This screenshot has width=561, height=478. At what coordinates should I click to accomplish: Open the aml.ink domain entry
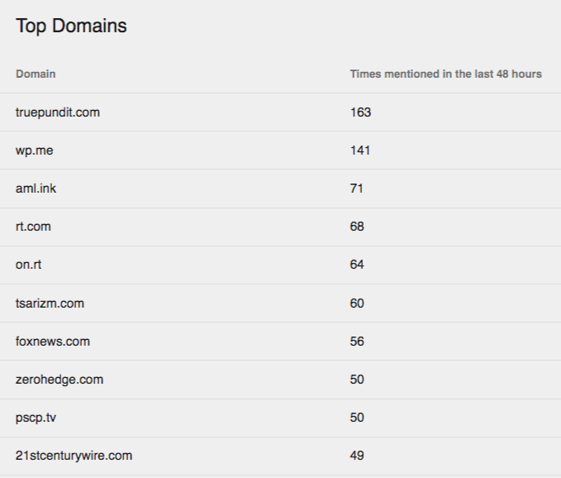tap(36, 189)
